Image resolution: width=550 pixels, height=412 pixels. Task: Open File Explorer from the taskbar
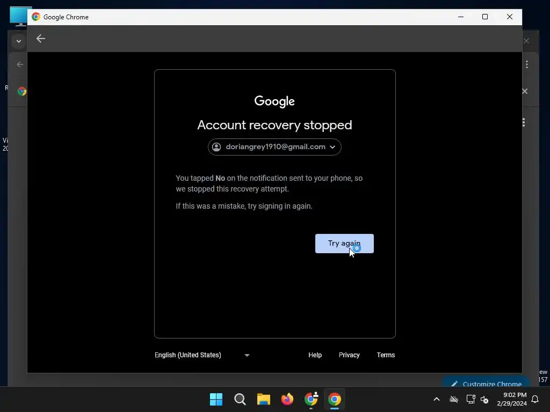[x=263, y=399]
